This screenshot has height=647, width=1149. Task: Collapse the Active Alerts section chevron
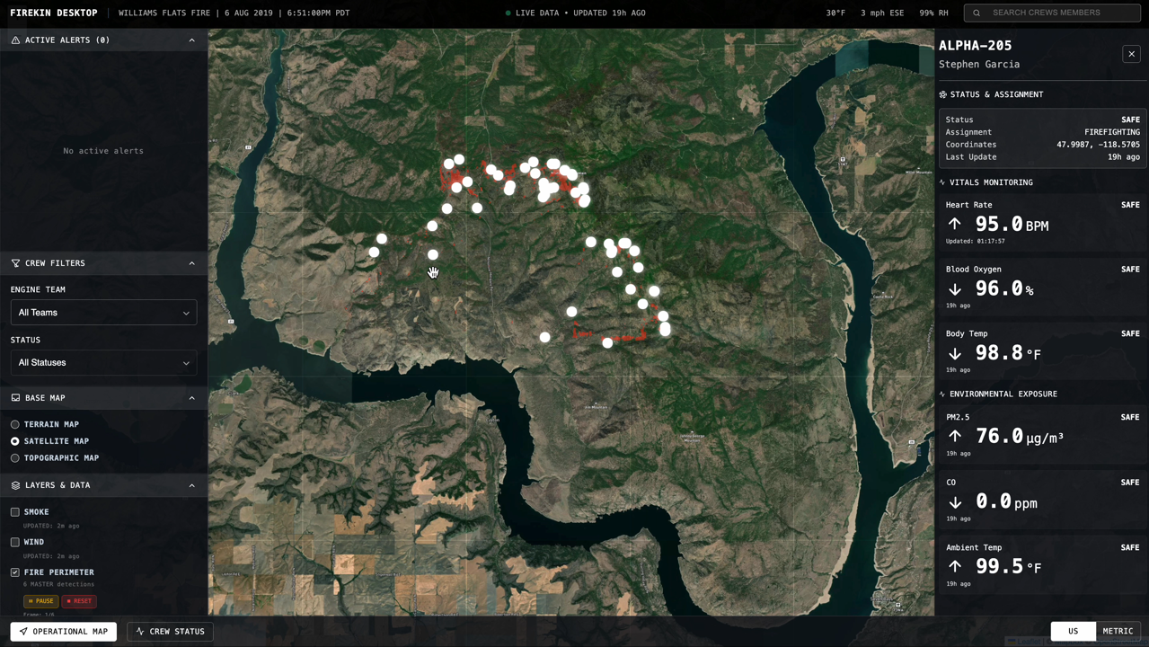tap(191, 40)
